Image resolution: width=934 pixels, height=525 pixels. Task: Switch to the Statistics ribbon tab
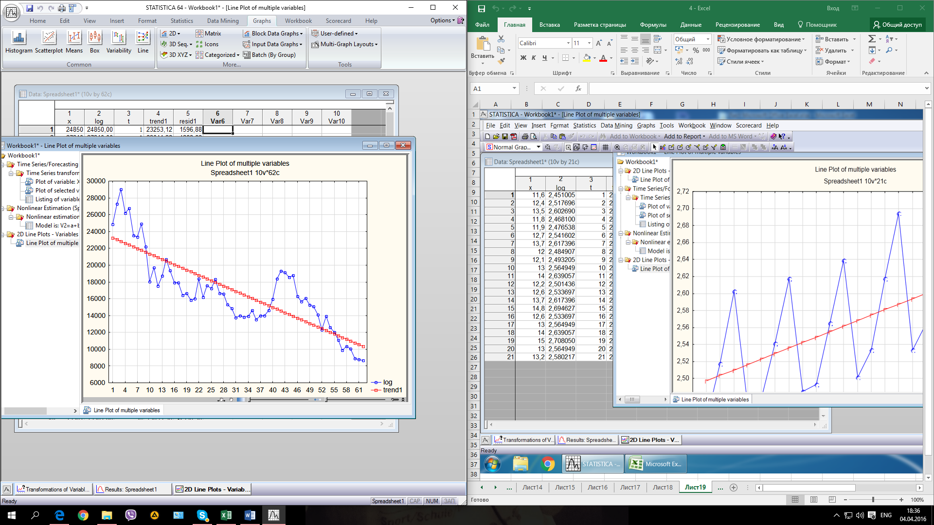coord(181,21)
